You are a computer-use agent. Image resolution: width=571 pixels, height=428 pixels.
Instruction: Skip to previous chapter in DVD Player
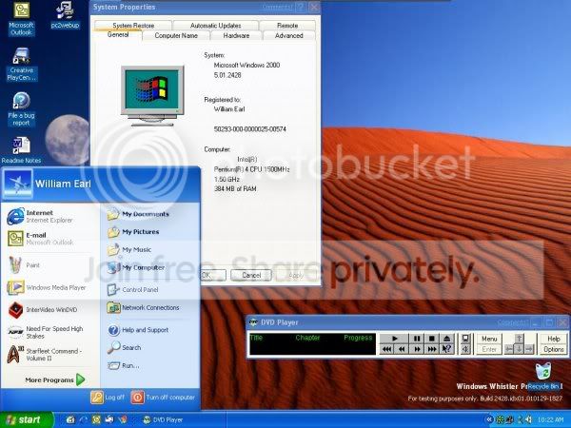coord(386,349)
